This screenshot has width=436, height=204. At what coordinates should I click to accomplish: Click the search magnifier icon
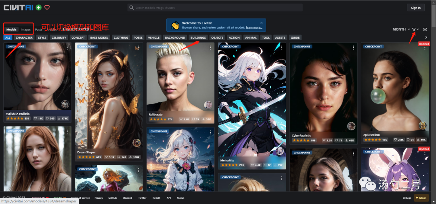(132, 8)
